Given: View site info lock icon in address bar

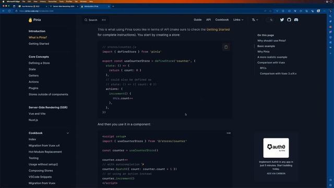Looking at the screenshot, I should [16, 11].
